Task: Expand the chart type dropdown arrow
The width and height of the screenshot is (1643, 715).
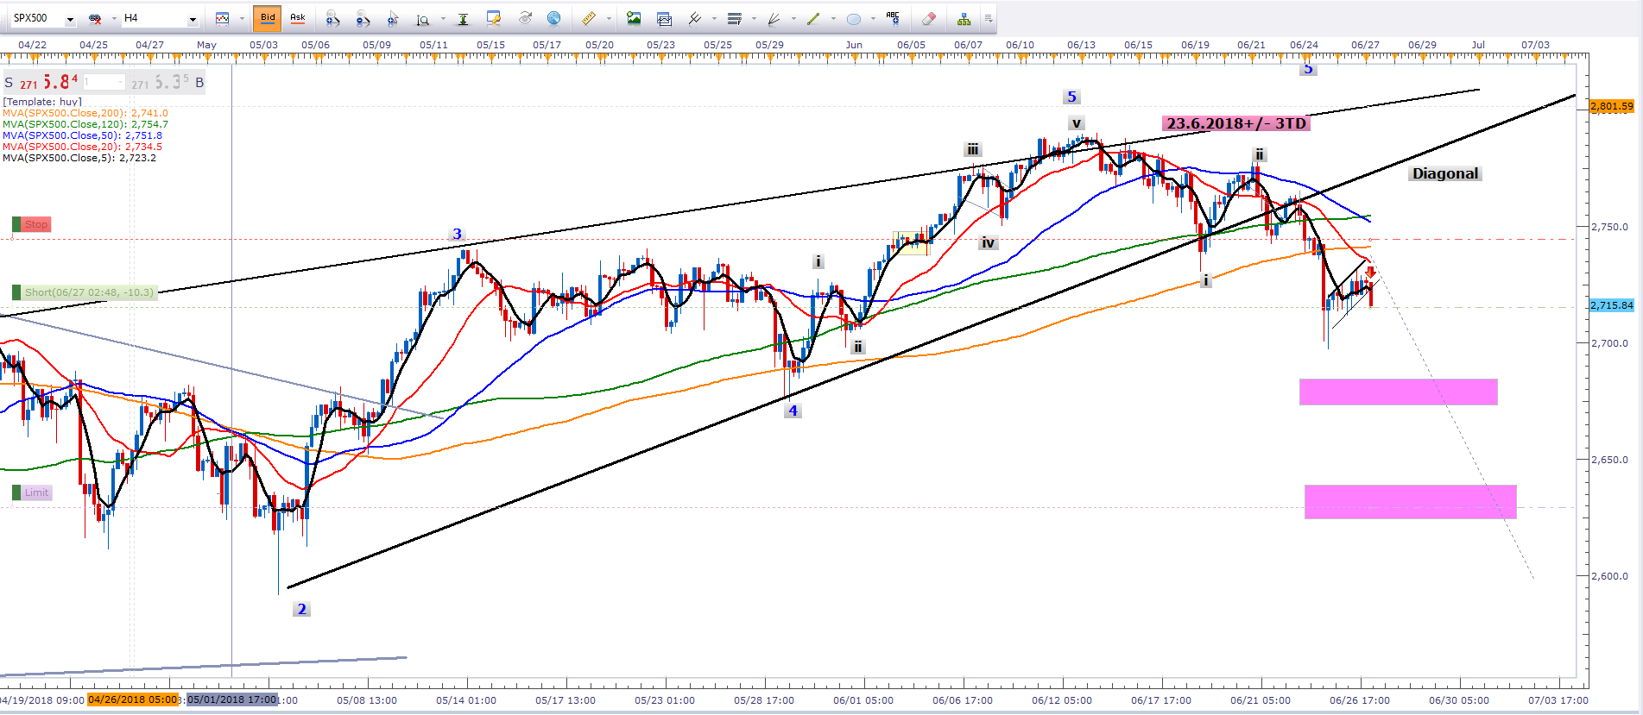Action: click(x=242, y=18)
